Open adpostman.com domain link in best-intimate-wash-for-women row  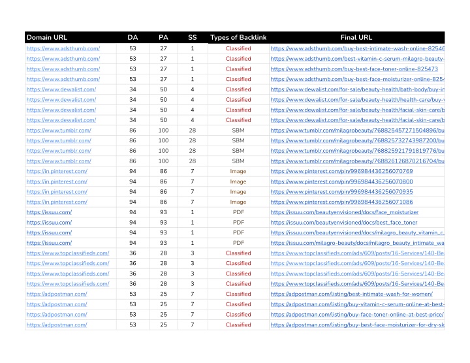point(57,294)
